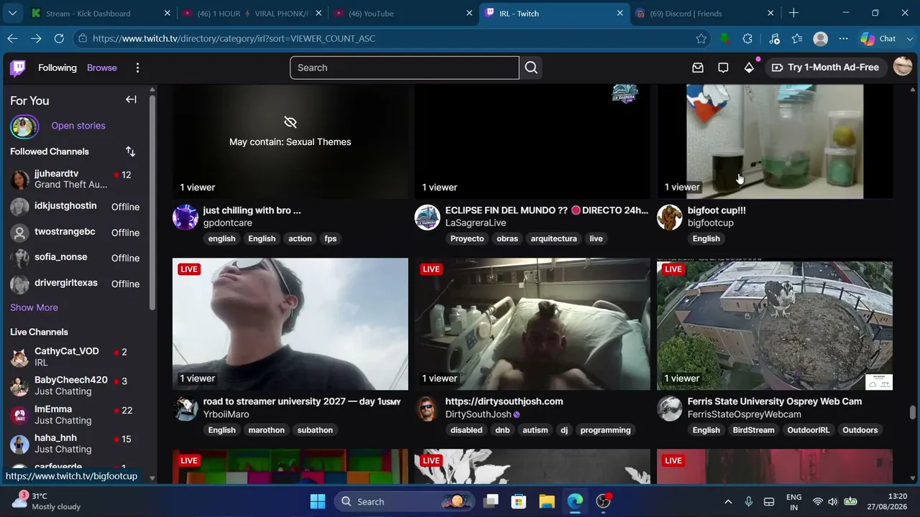Click LaSagreraLive channel avatar
Viewport: 920px width, 517px height.
click(427, 217)
